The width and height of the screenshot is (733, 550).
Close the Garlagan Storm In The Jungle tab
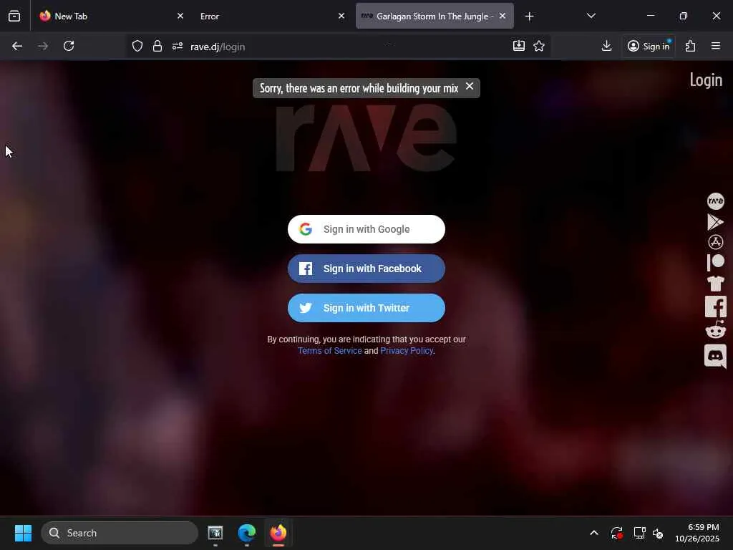click(x=502, y=16)
